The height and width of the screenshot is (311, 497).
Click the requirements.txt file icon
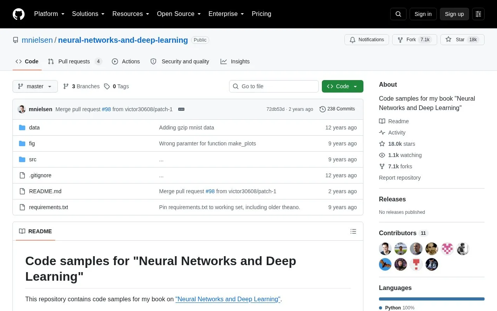click(x=22, y=207)
